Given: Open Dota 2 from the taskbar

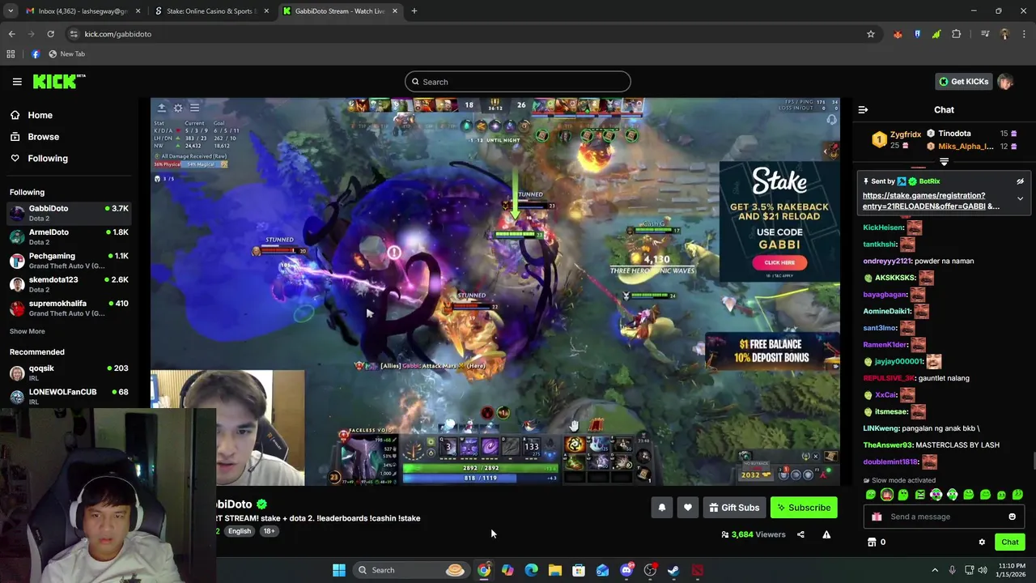Looking at the screenshot, I should [x=697, y=570].
